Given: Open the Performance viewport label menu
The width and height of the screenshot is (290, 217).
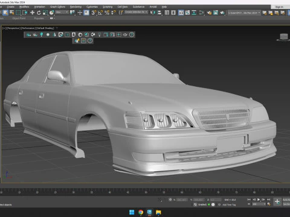Looking at the screenshot, I should click(x=28, y=28).
